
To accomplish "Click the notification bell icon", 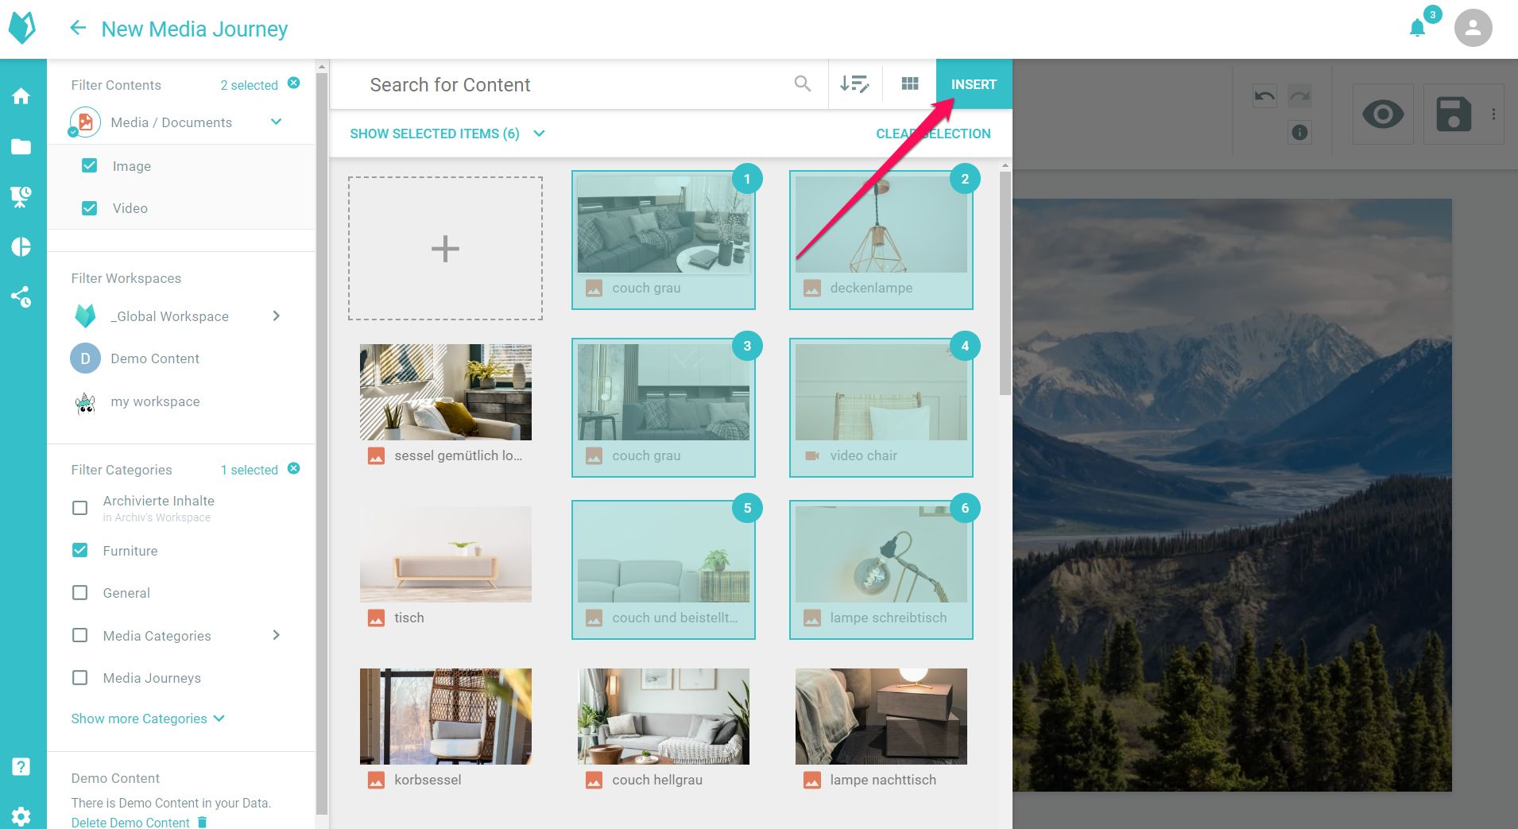I will [x=1417, y=29].
